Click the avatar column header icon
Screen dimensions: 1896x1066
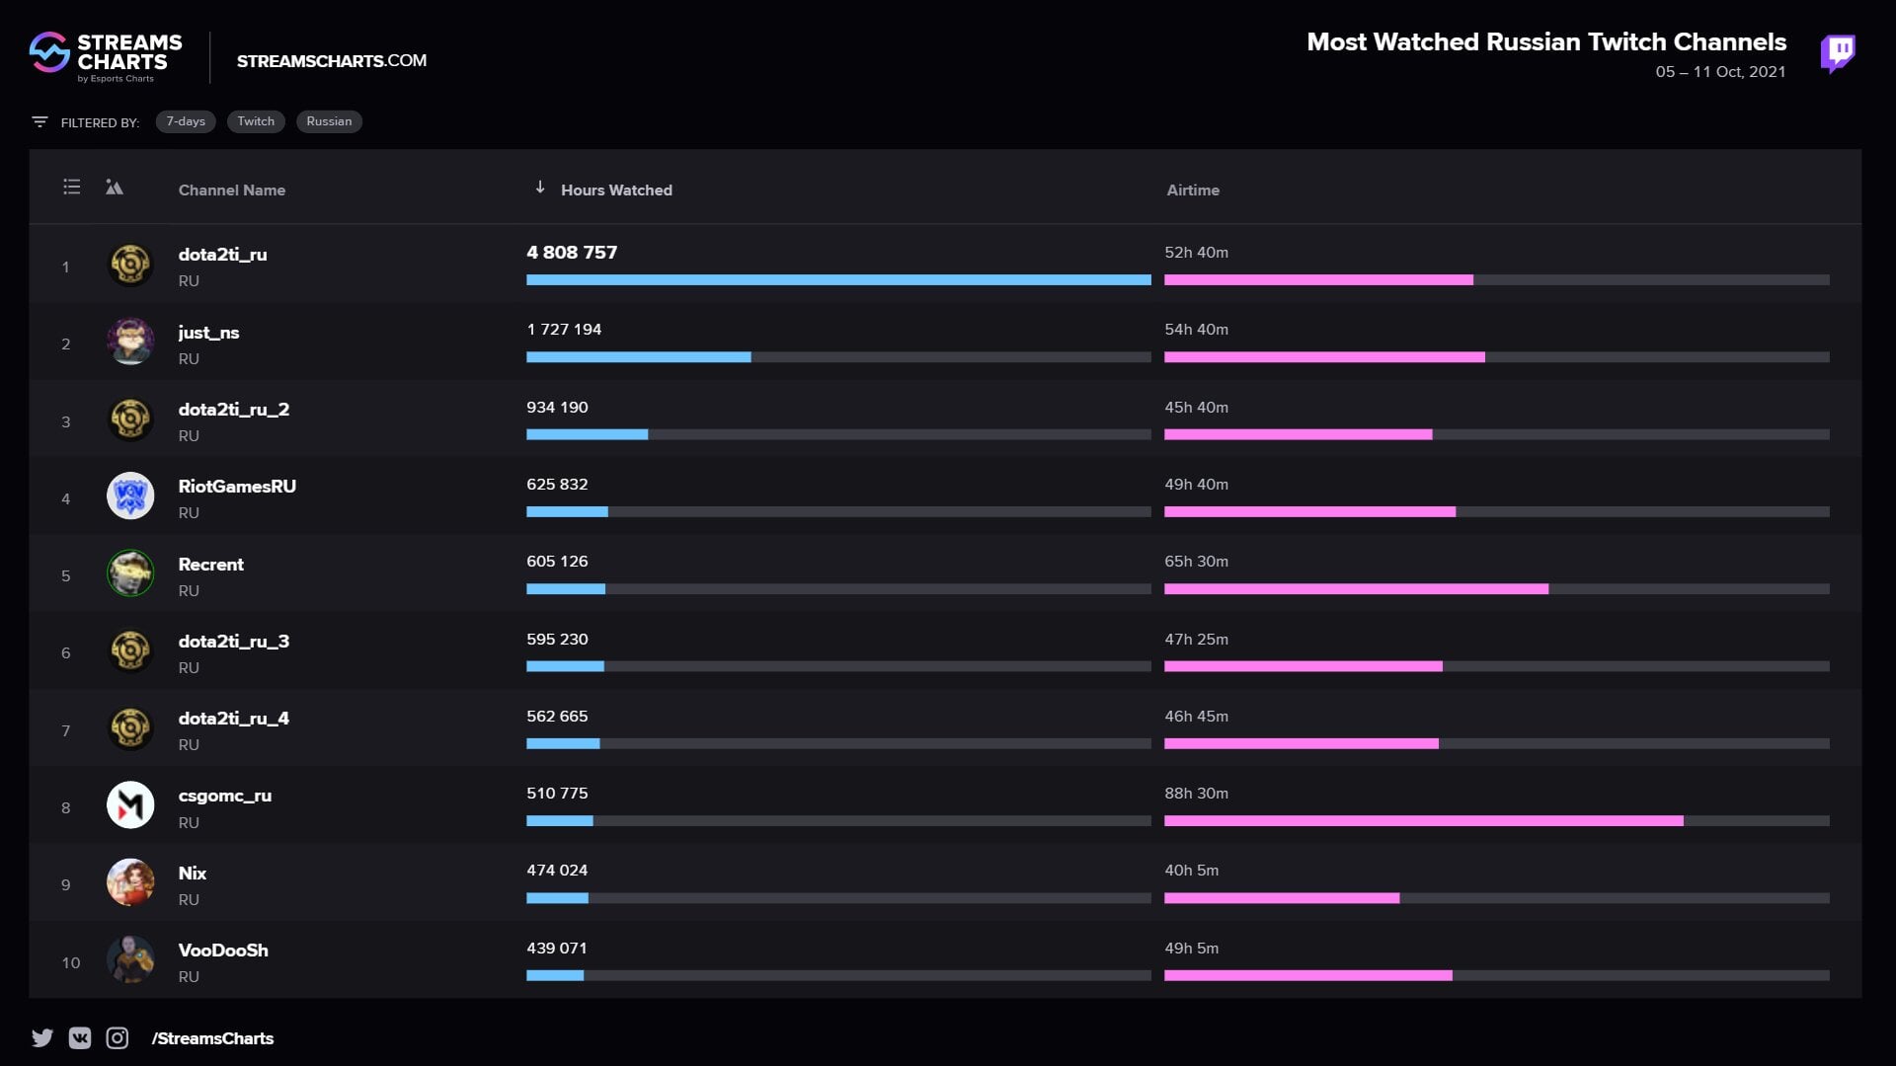pyautogui.click(x=115, y=188)
